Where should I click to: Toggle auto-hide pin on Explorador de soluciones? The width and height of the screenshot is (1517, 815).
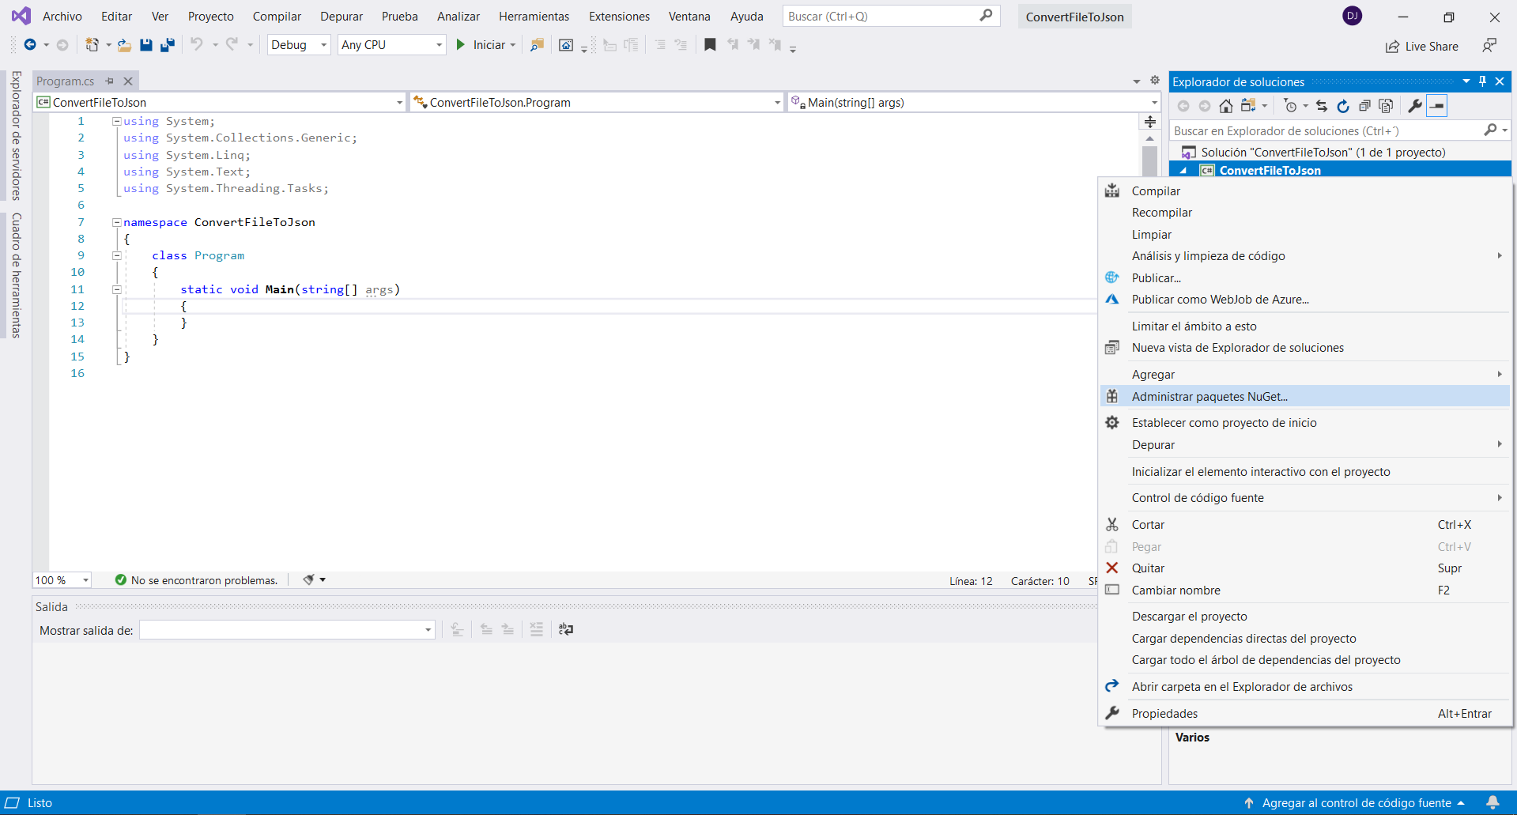[1482, 81]
